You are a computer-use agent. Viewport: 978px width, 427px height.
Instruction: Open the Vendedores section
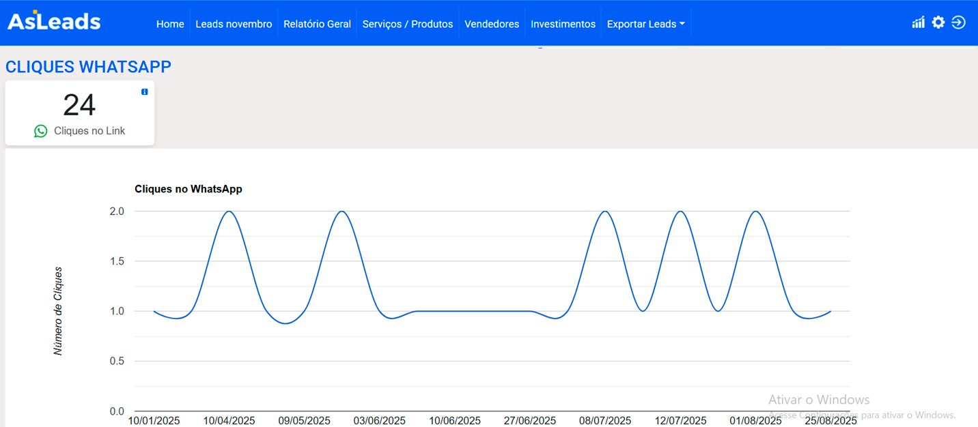pyautogui.click(x=492, y=24)
